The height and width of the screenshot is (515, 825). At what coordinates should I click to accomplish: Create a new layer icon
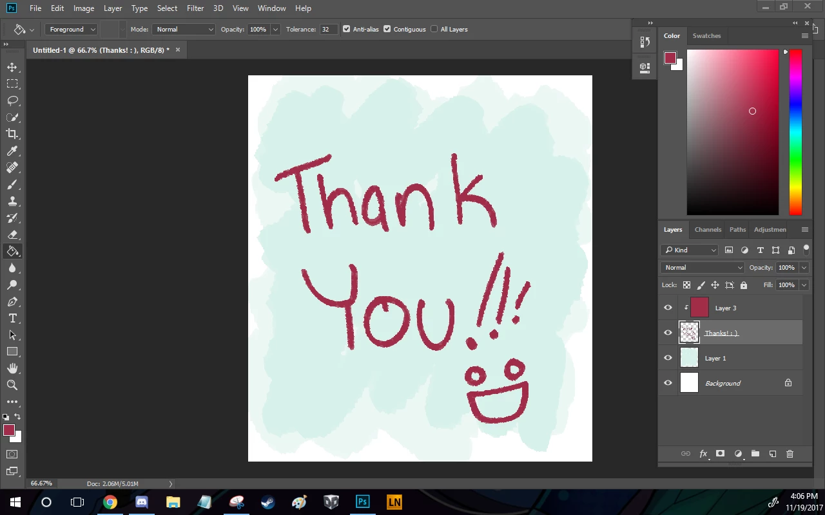(x=773, y=454)
